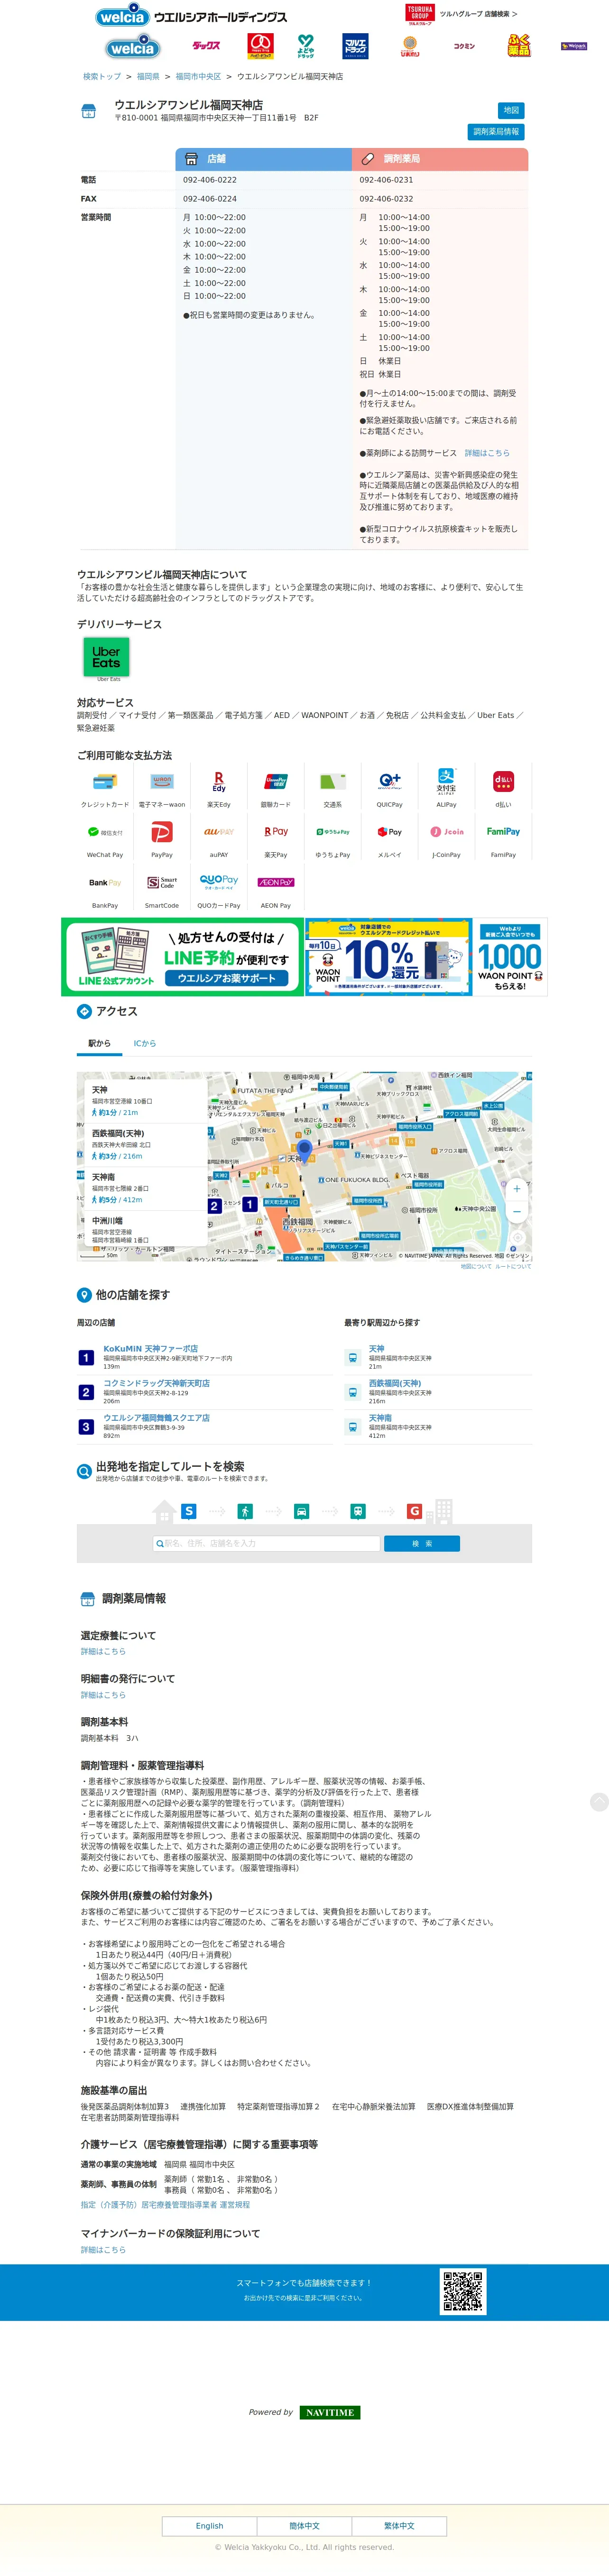Screen dimensions: 609x2576
Task: Click the 地図 button
Action: 511,110
